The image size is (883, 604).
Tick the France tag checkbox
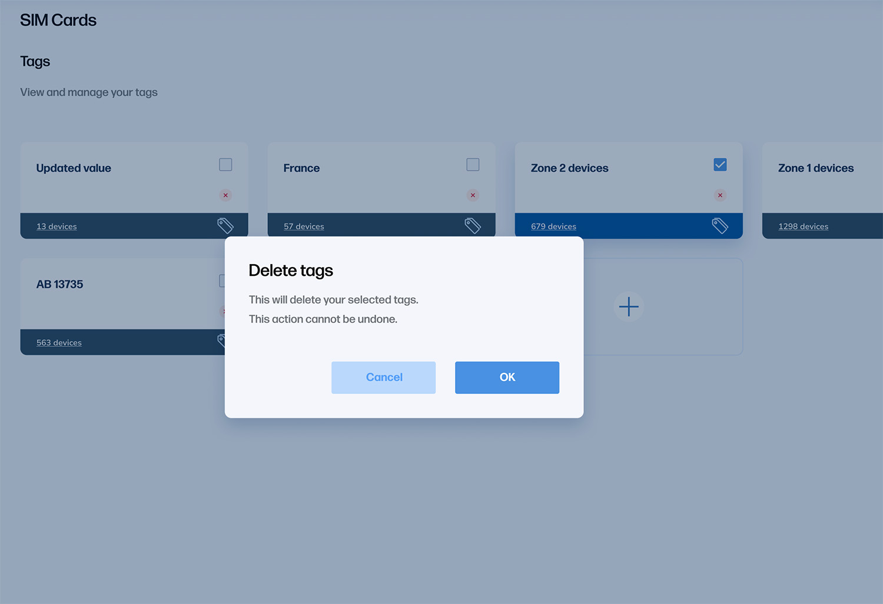[473, 165]
